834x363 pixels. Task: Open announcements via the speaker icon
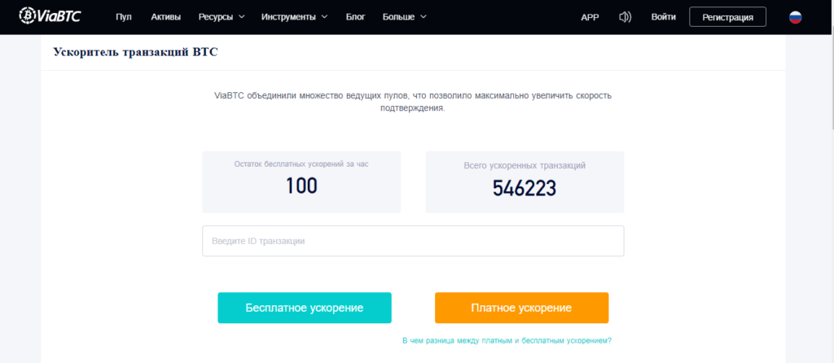(625, 17)
